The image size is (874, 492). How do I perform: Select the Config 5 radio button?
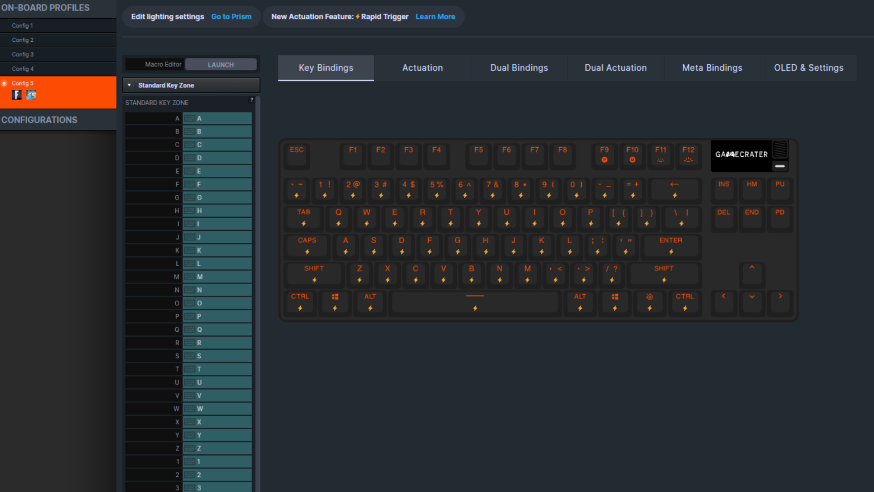pos(5,83)
